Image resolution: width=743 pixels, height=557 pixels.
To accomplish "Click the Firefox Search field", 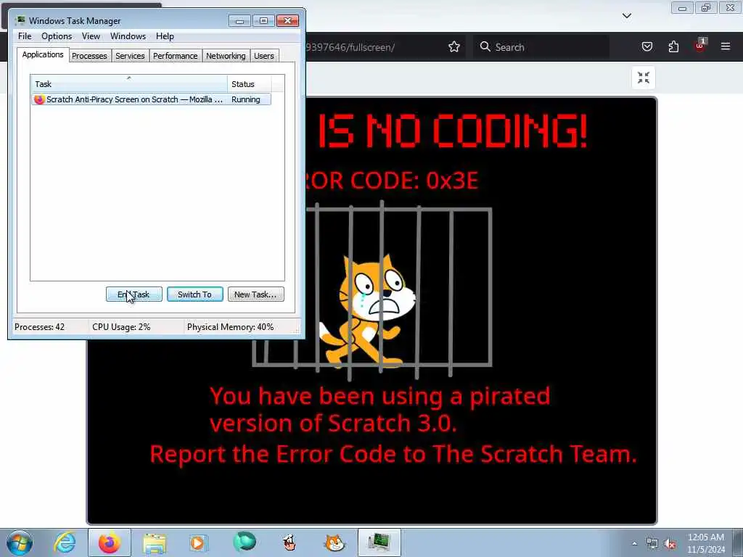I will coord(541,47).
